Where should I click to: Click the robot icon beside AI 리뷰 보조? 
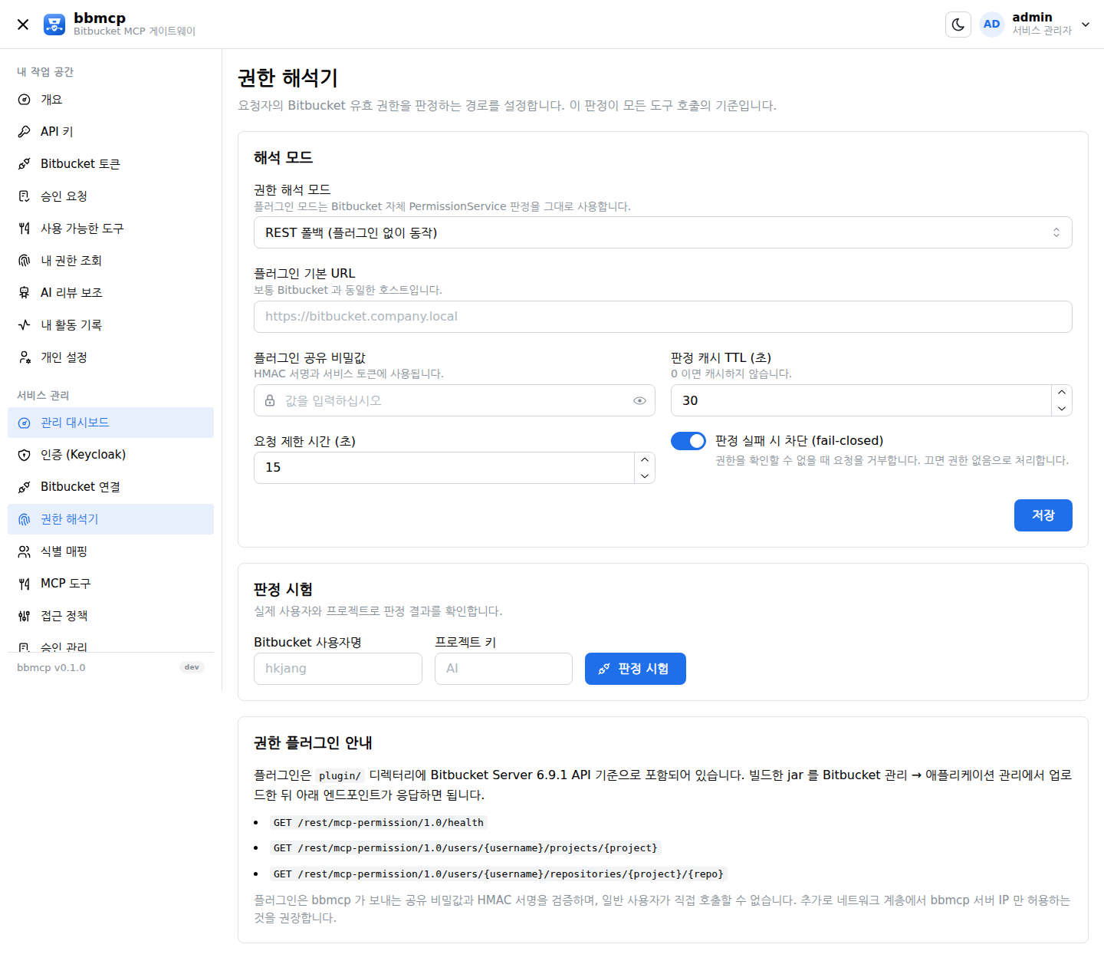pyautogui.click(x=25, y=293)
